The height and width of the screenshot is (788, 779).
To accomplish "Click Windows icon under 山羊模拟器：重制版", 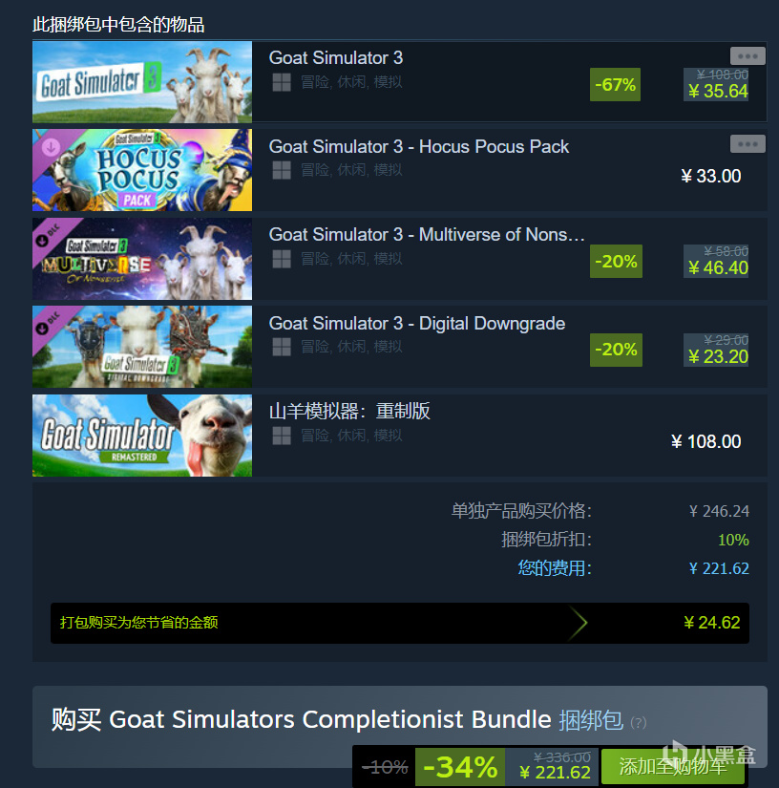I will [282, 436].
